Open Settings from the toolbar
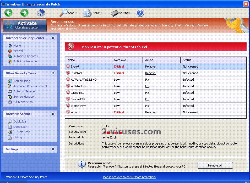Image resolution: width=250 pixels, height=183 pixels. (120, 13)
